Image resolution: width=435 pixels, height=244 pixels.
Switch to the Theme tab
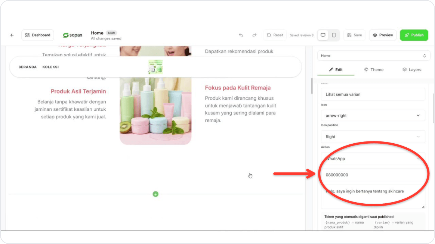374,70
